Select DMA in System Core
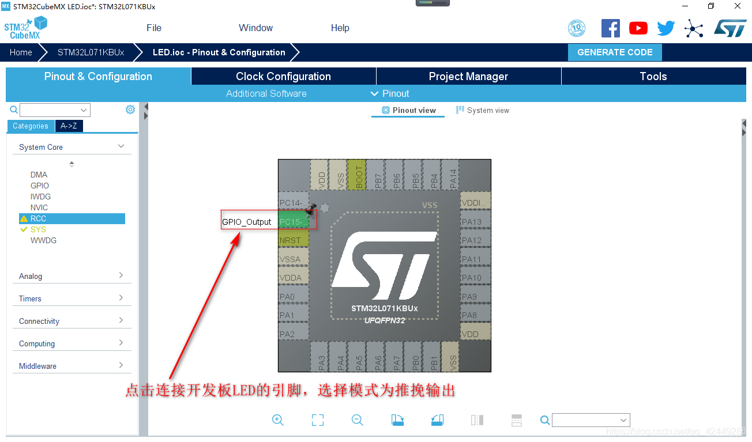The width and height of the screenshot is (752, 442). click(x=39, y=175)
